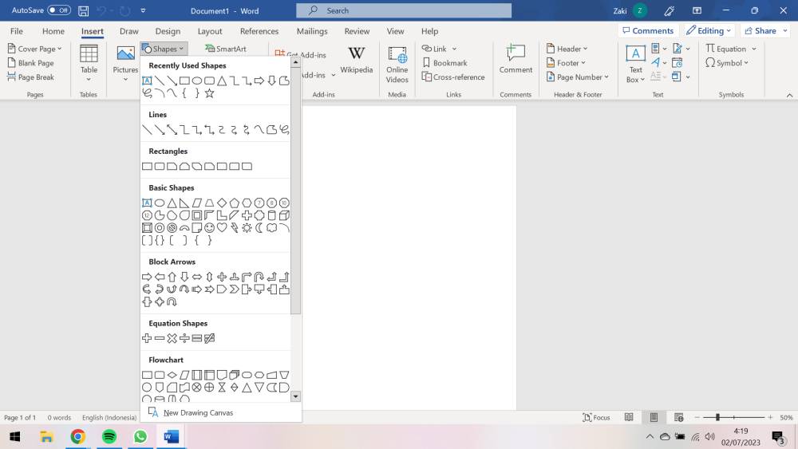
Task: Select the right triangle in Basic Shapes
Action: [184, 203]
